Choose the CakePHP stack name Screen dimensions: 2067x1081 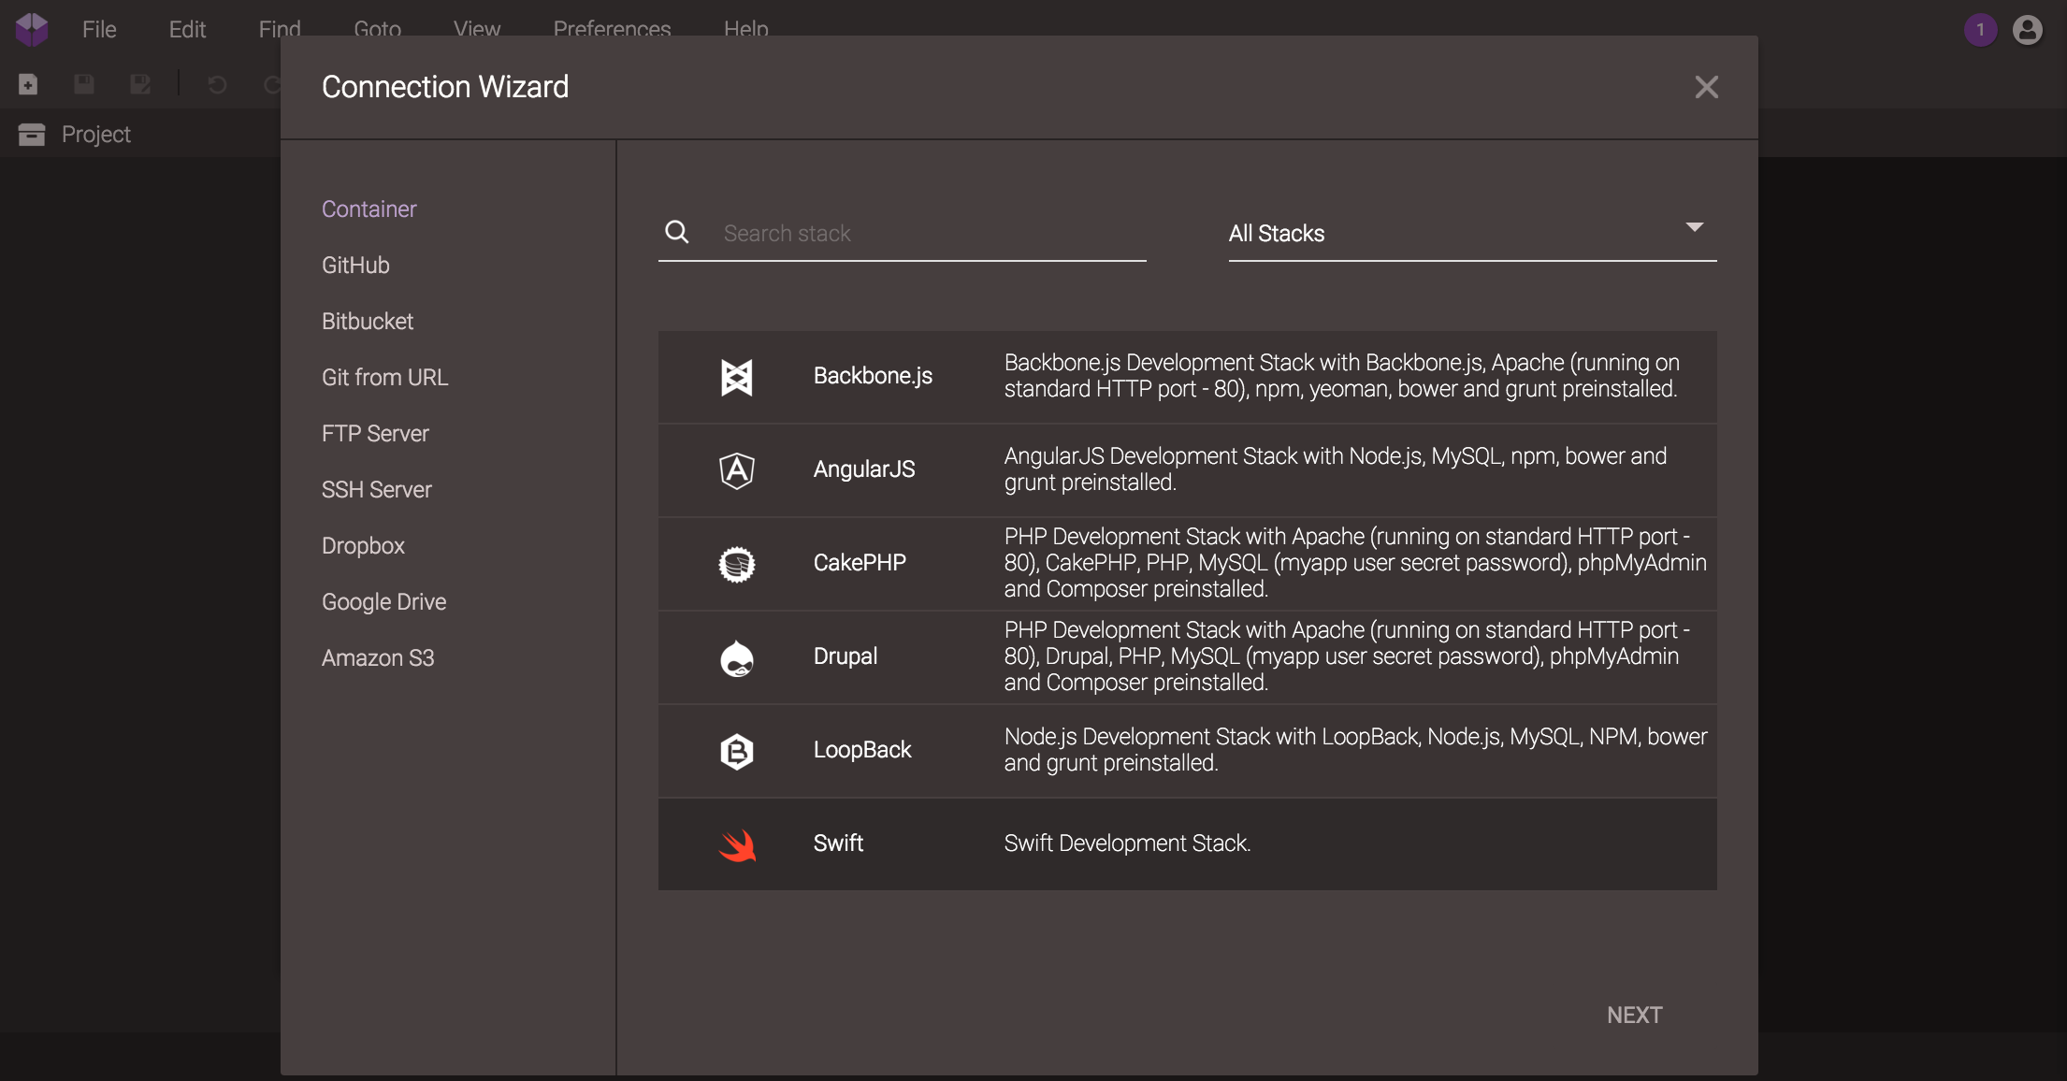pos(860,562)
